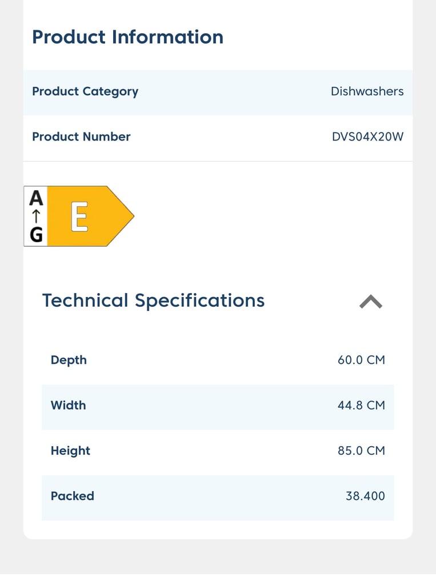Click the 38.400 packed weight value

coord(365,496)
